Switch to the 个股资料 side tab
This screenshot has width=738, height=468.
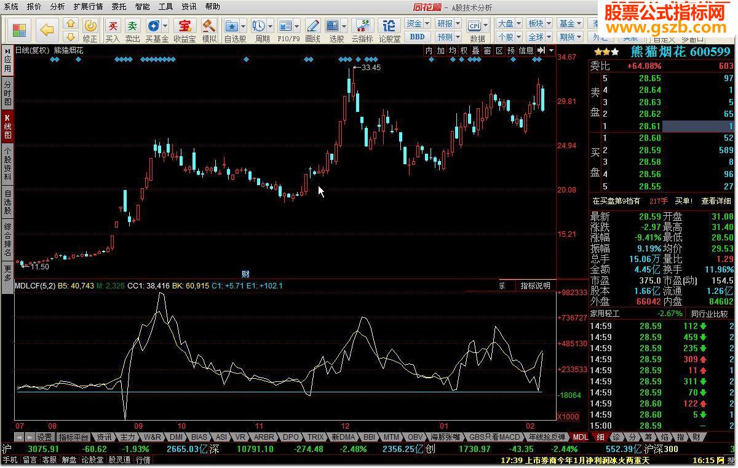(7, 164)
